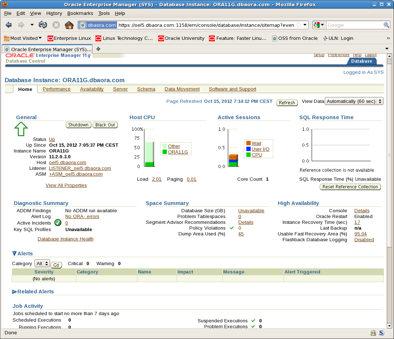Open the address bar URL history dropdown
394x339 pixels.
coord(305,25)
